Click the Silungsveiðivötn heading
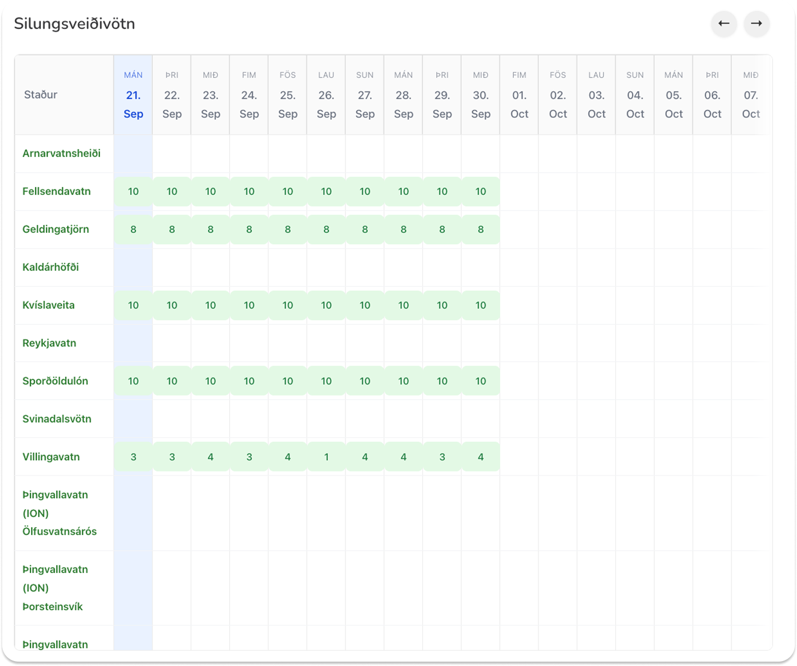 (x=74, y=24)
